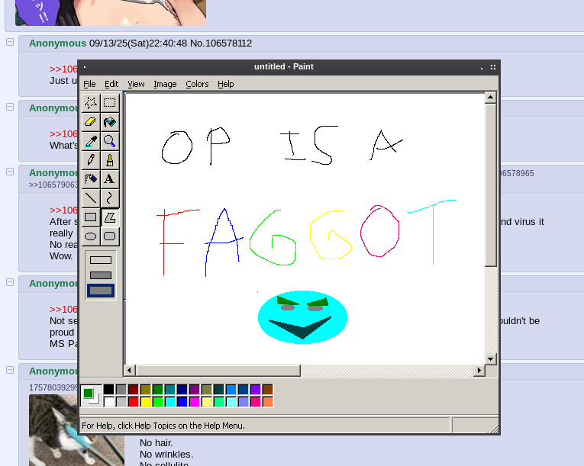
Task: Open the cat photo thumbnail
Action: (77, 430)
